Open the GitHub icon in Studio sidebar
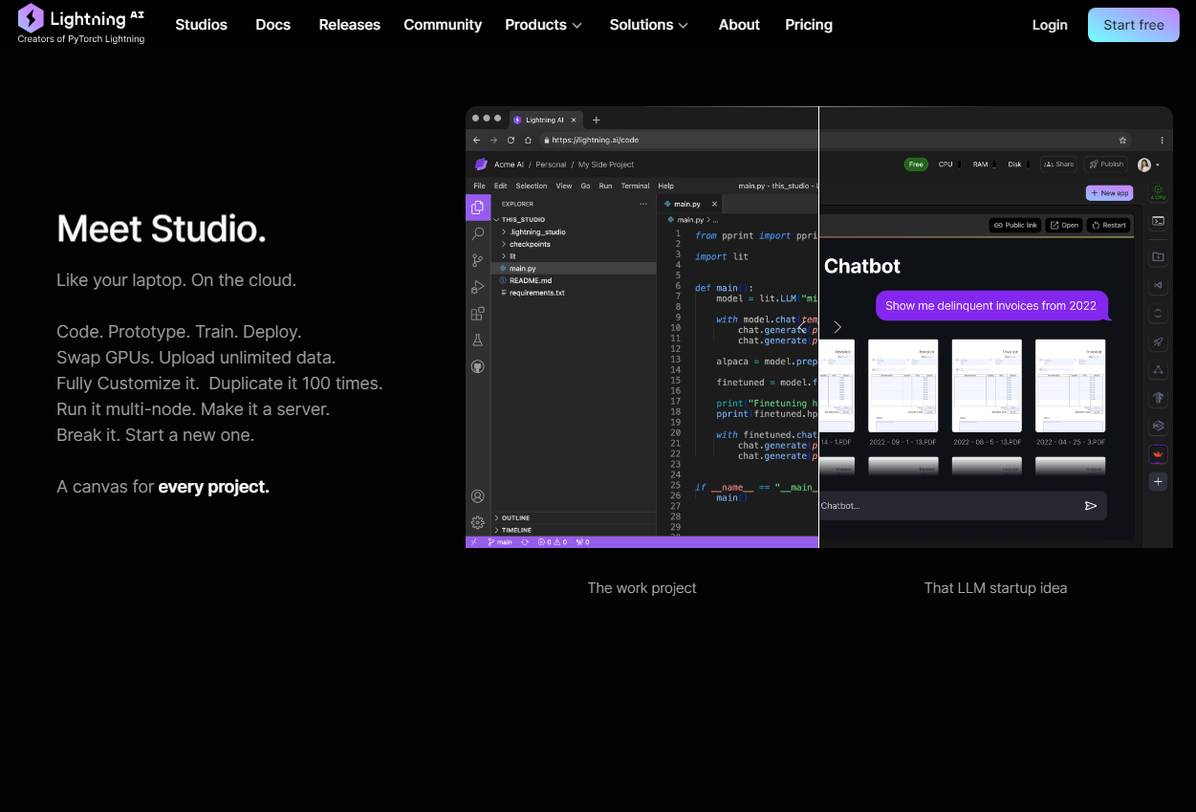Screen dimensions: 1196x812 [x=478, y=366]
